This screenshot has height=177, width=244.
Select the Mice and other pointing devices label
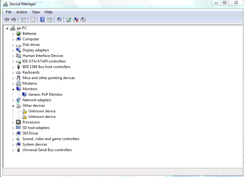(49, 78)
